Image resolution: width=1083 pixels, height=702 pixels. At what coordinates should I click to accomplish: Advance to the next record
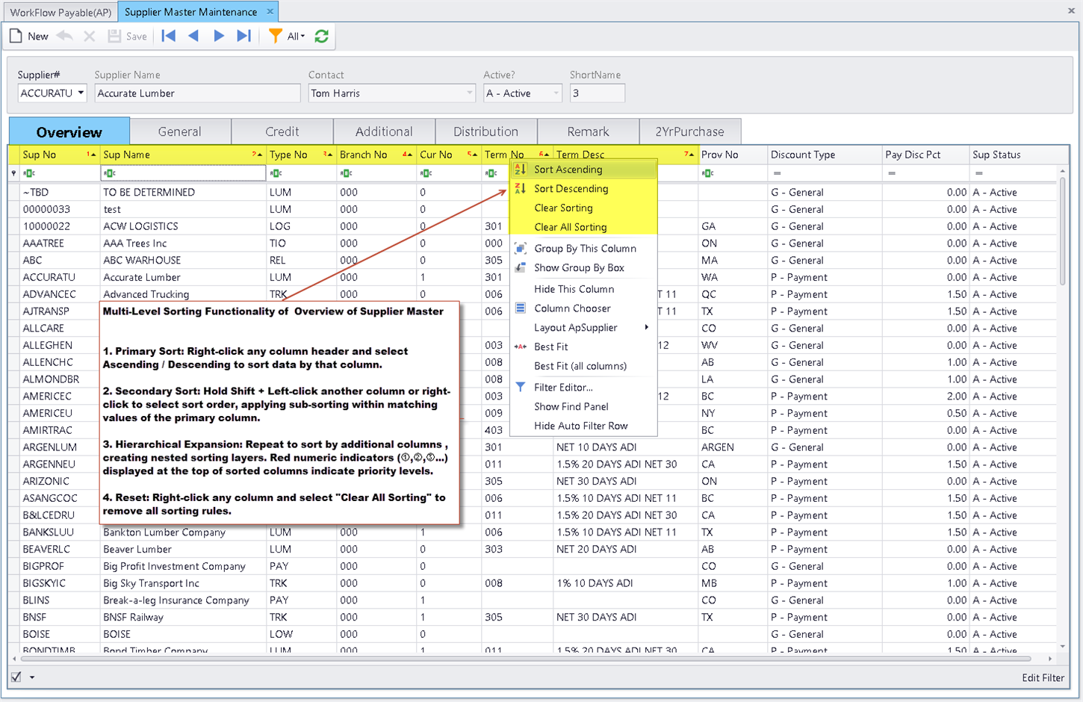click(x=219, y=36)
